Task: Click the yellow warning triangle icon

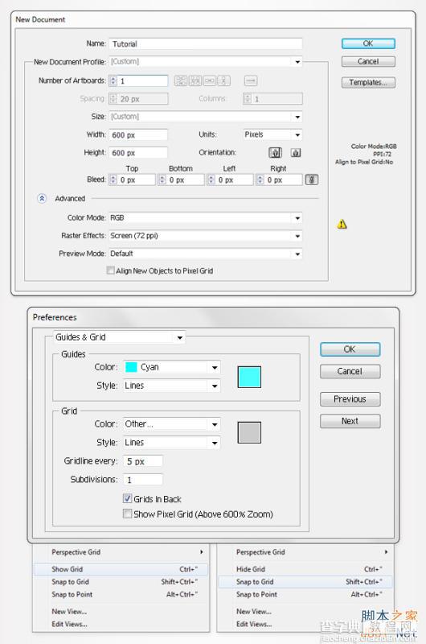Action: (342, 224)
